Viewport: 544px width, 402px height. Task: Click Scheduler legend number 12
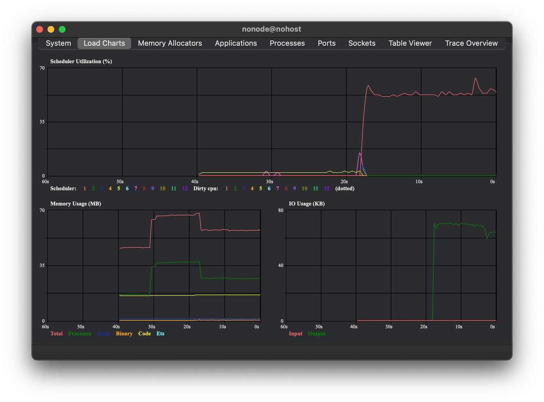[x=185, y=188]
